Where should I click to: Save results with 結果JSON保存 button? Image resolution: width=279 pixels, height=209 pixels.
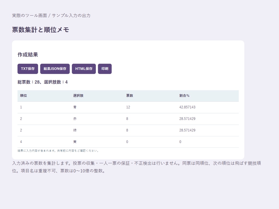tap(55, 69)
